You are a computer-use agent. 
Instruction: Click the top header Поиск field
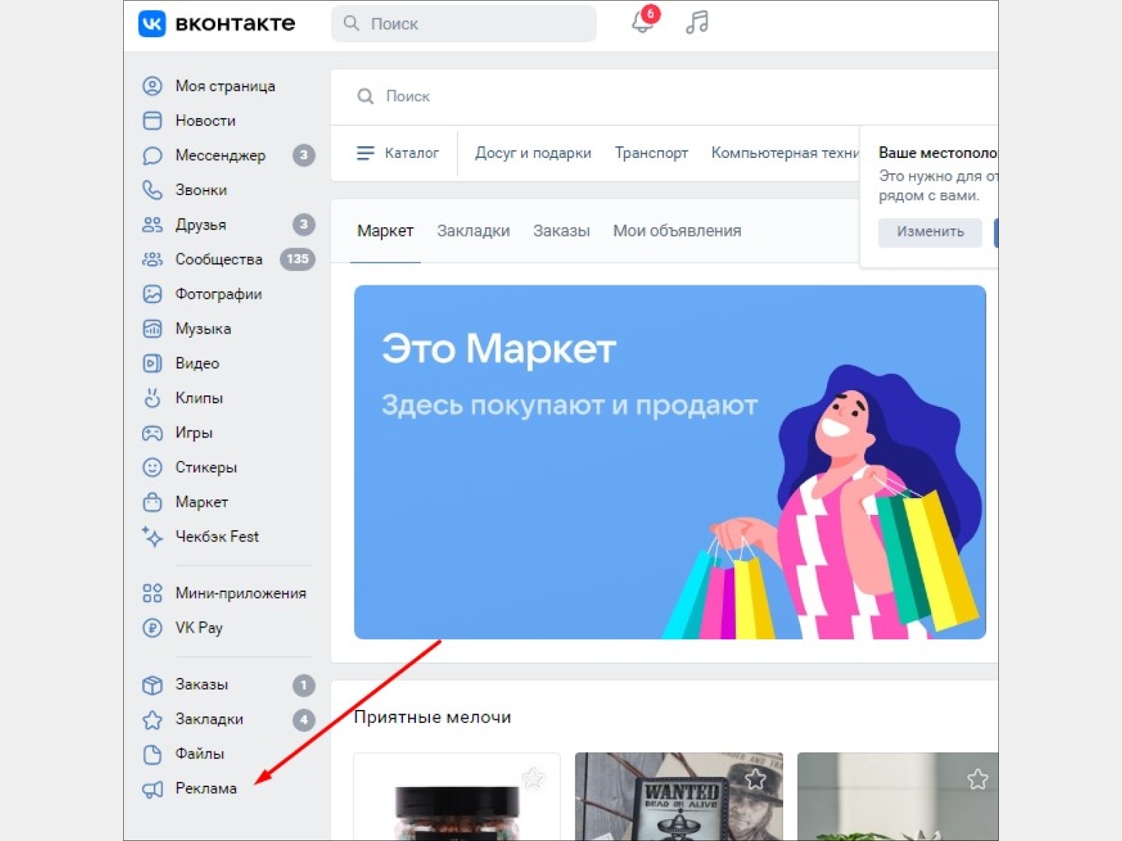tap(464, 23)
